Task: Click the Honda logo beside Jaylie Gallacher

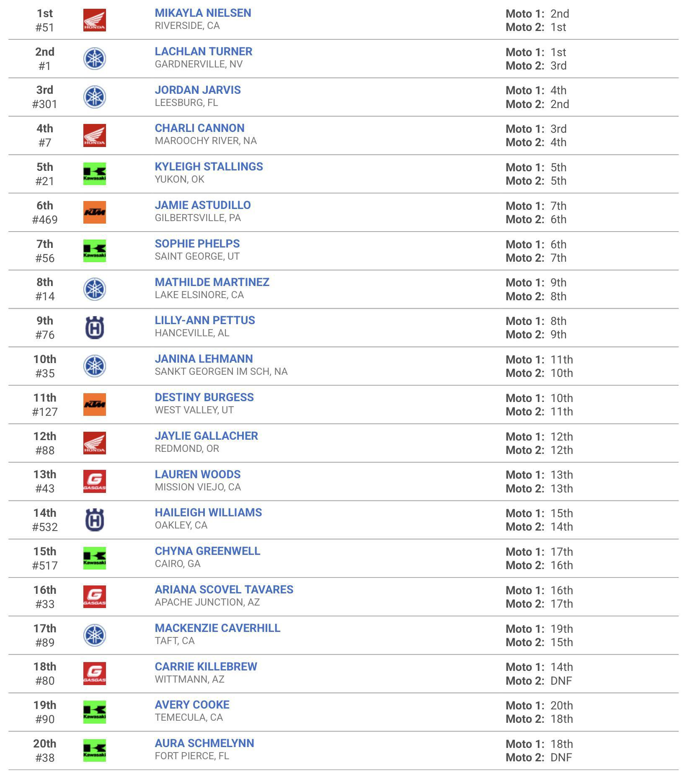Action: coord(94,443)
